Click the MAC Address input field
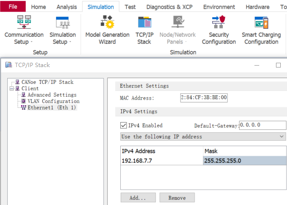This screenshot has height=205, width=287. (x=204, y=98)
